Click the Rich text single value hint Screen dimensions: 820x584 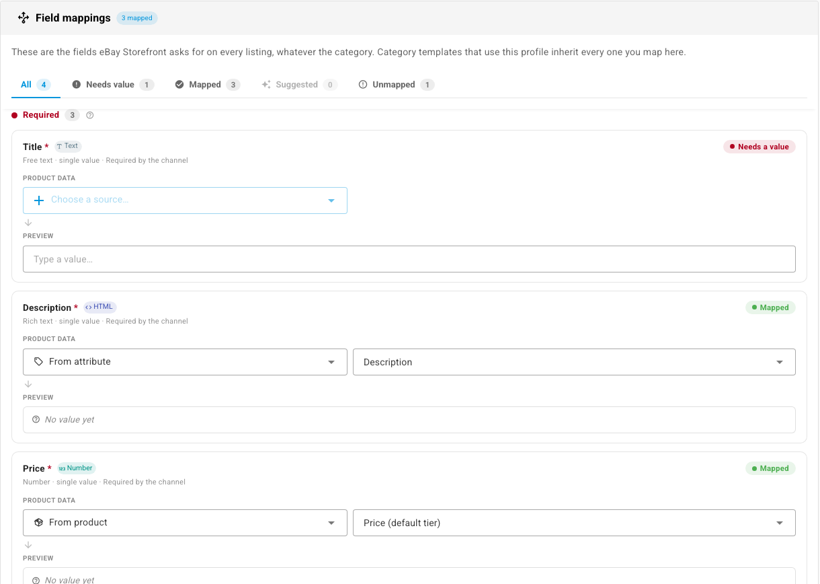106,322
